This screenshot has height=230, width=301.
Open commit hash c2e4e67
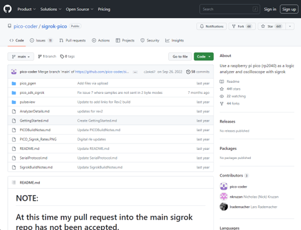(x=149, y=71)
